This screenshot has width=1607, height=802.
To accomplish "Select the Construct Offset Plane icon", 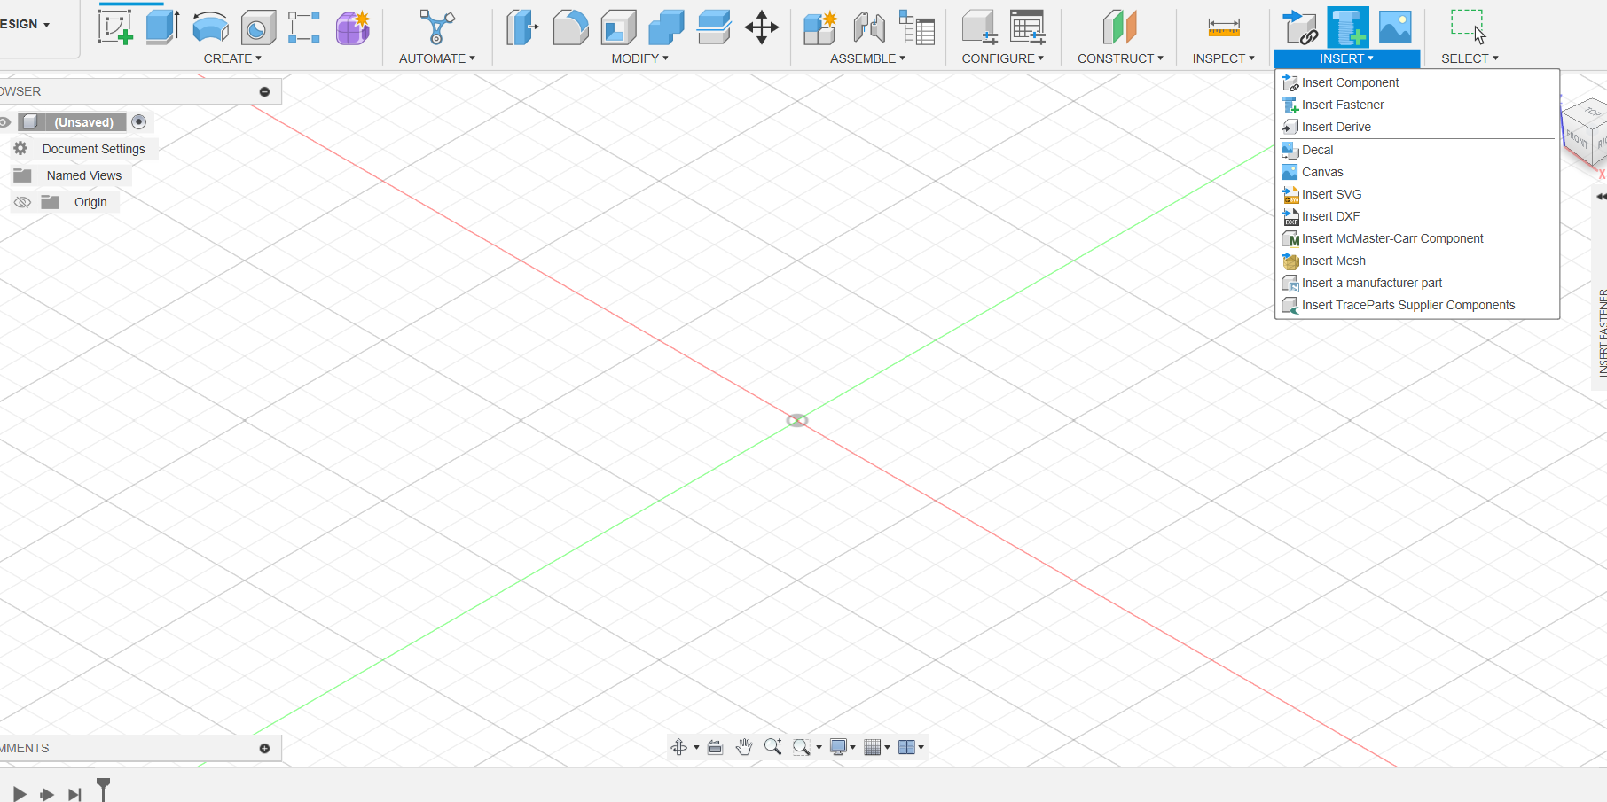I will tap(1119, 27).
